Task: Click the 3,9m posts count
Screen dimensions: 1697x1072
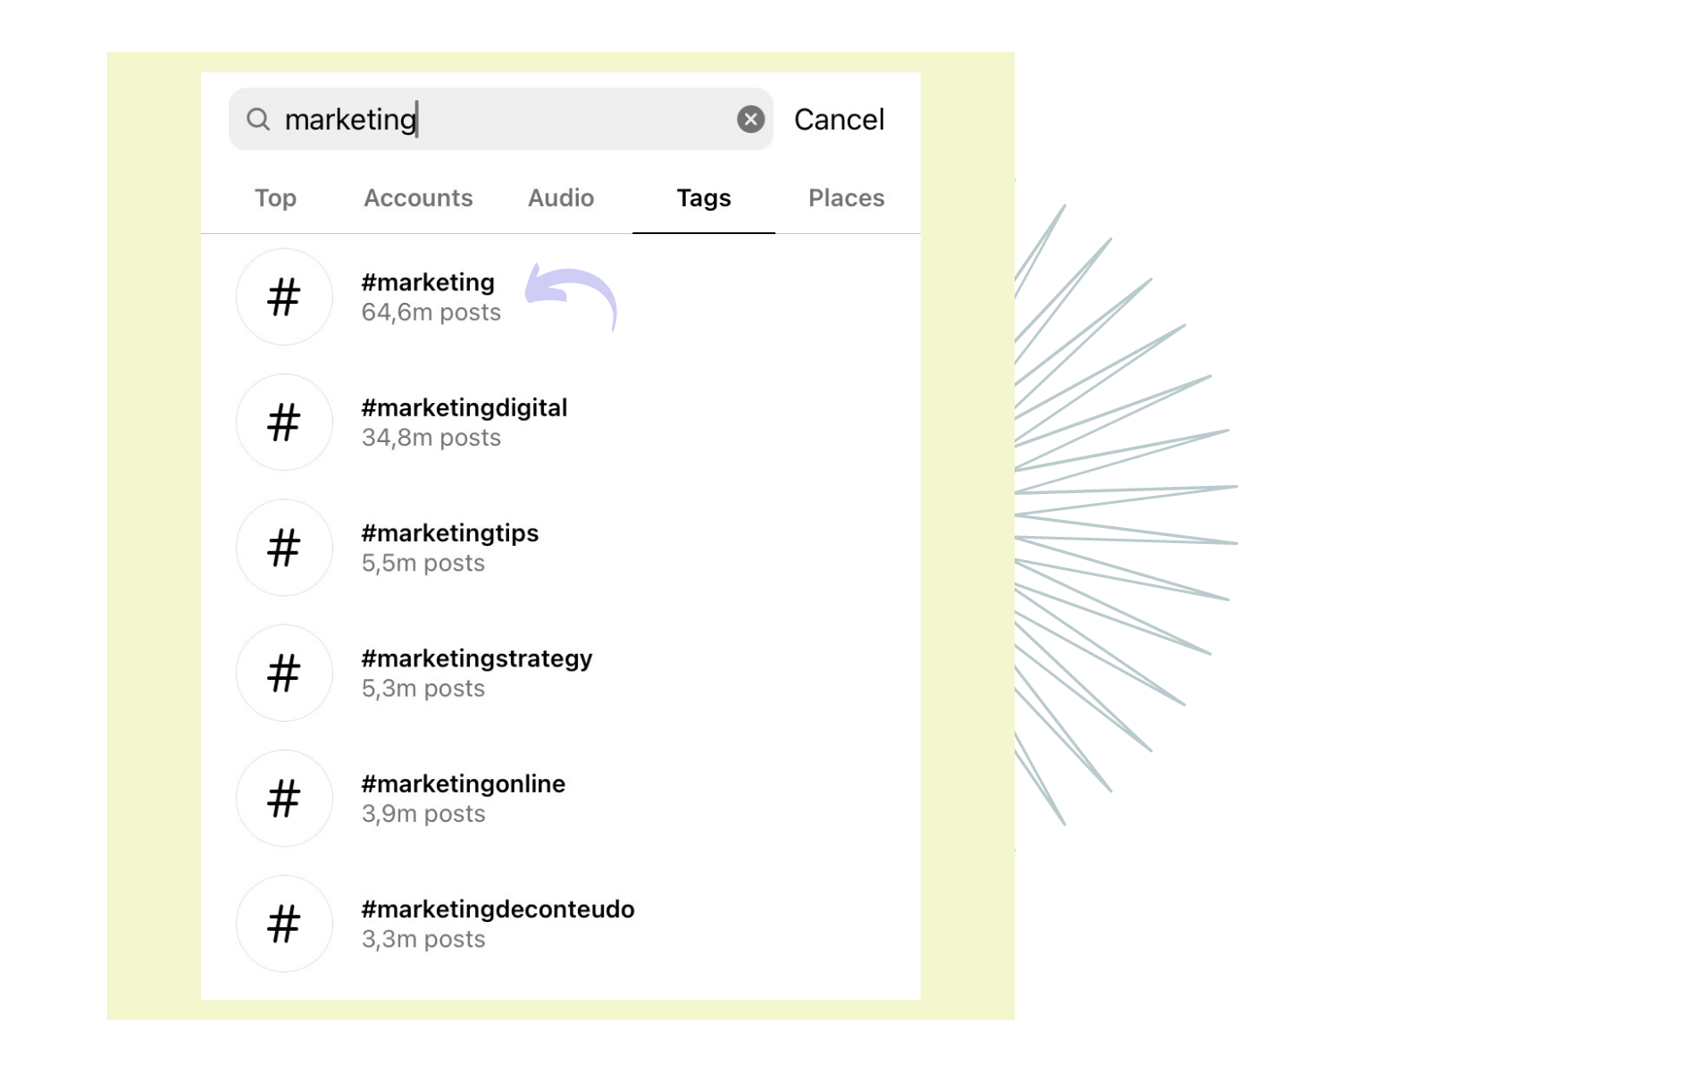Action: 423,814
